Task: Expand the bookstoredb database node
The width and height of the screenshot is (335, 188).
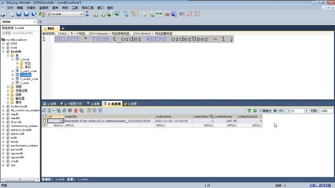Action: [x=4, y=106]
